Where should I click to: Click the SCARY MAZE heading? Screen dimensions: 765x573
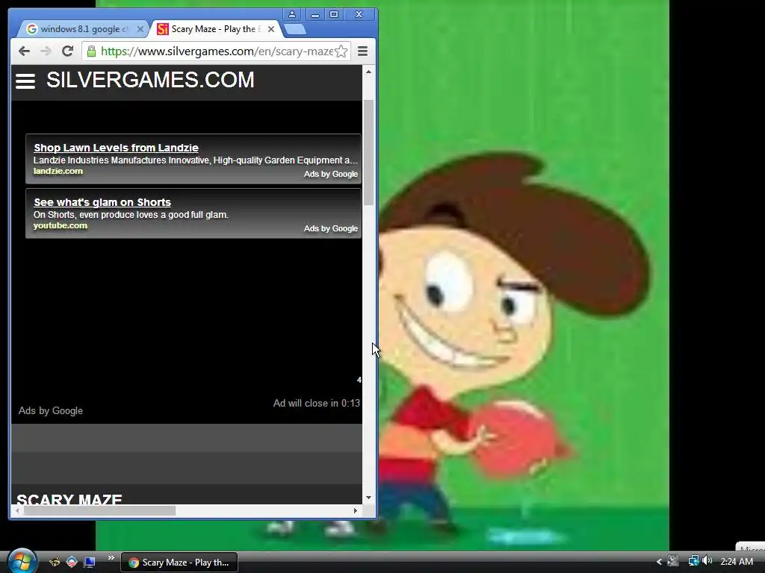pos(69,499)
